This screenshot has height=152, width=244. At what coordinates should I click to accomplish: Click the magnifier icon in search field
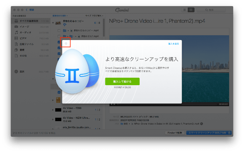pyautogui.click(x=206, y=10)
